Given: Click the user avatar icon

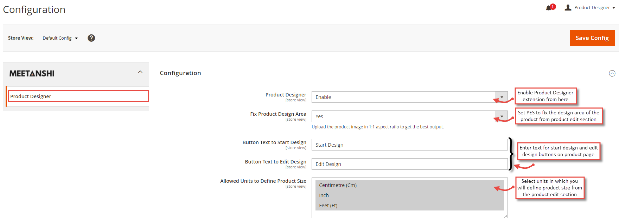Looking at the screenshot, I should [568, 7].
